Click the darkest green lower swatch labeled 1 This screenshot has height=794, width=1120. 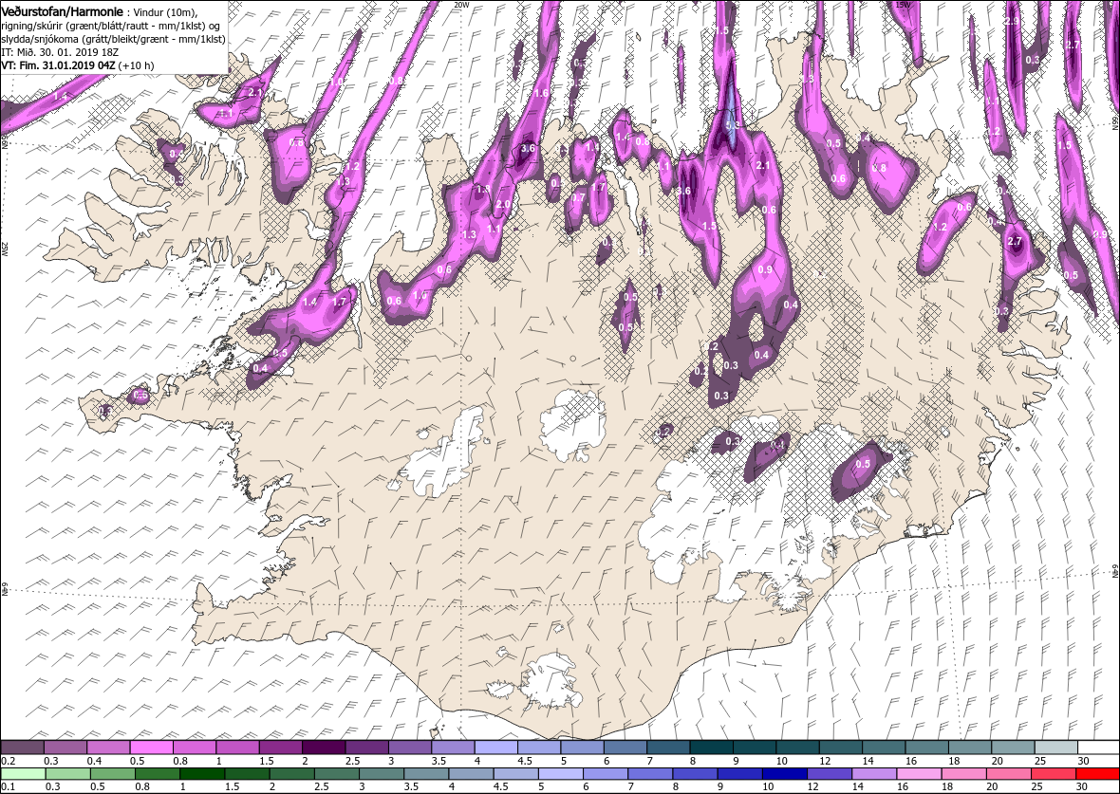(x=202, y=774)
